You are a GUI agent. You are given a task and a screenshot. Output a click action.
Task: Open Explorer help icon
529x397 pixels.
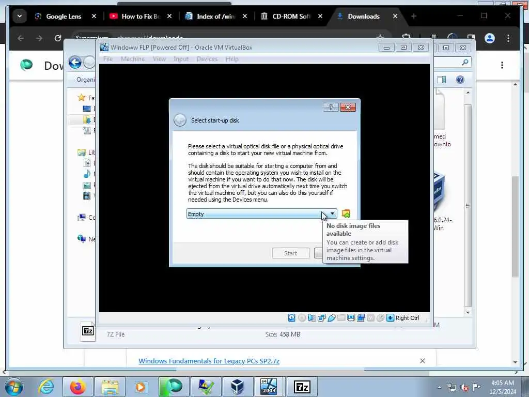point(460,80)
